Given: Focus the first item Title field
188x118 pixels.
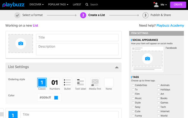Looking at the screenshot, I should (70, 115).
